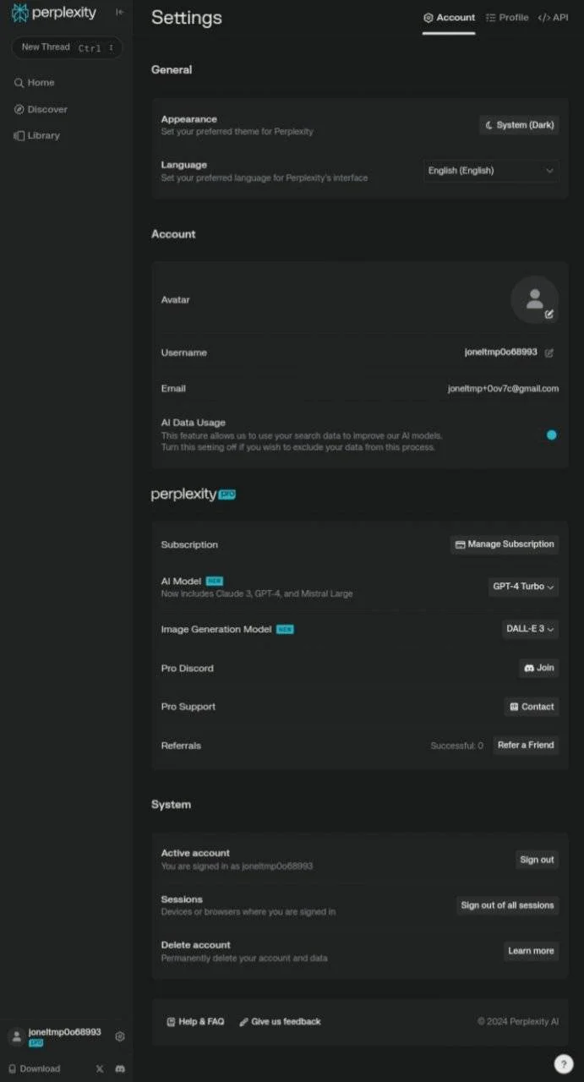Screen dimensions: 584x1082
Task: Open the Language dropdown
Action: [x=491, y=171]
